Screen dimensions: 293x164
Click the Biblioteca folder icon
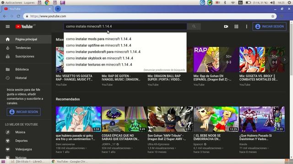tap(8, 69)
